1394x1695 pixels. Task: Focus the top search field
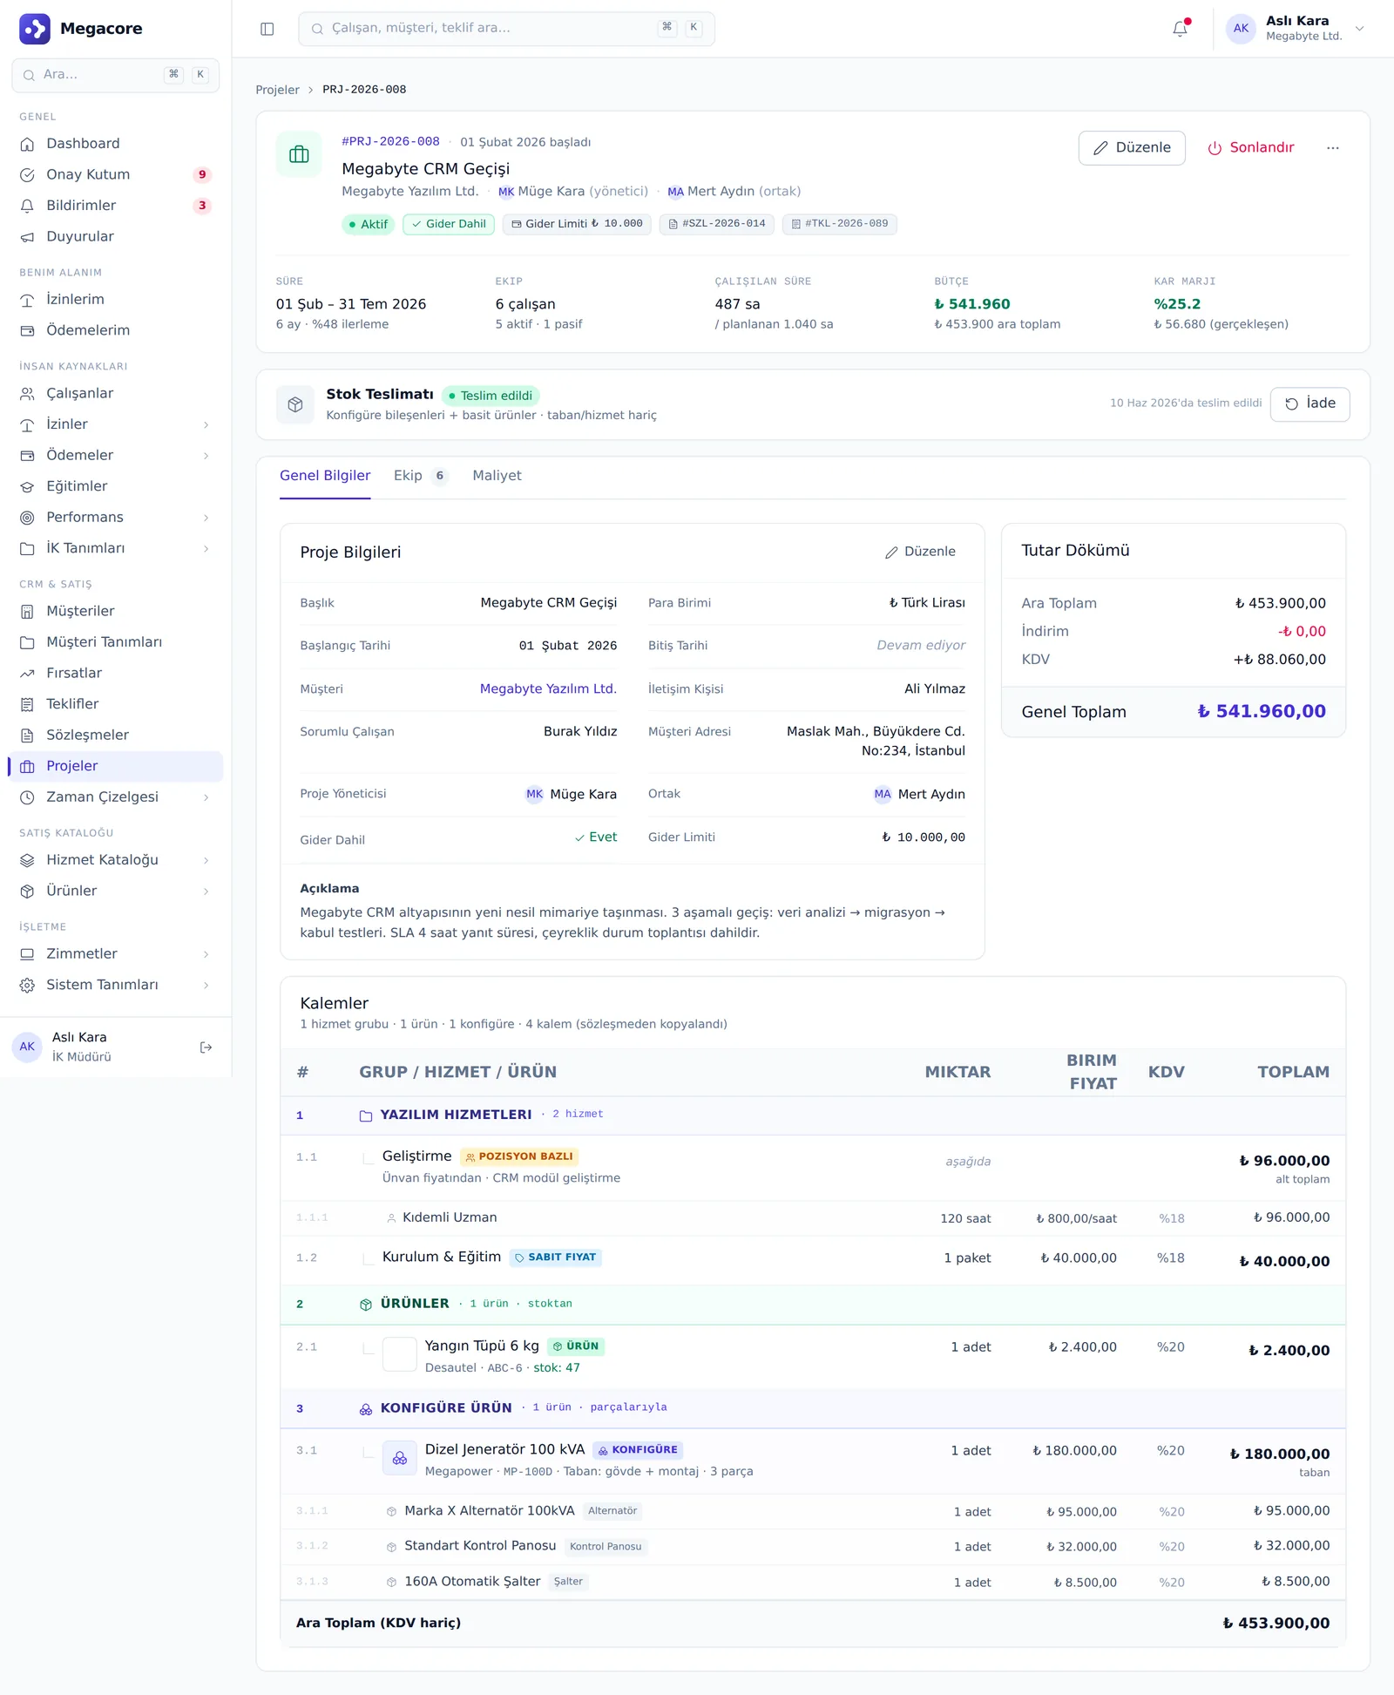pyautogui.click(x=506, y=29)
